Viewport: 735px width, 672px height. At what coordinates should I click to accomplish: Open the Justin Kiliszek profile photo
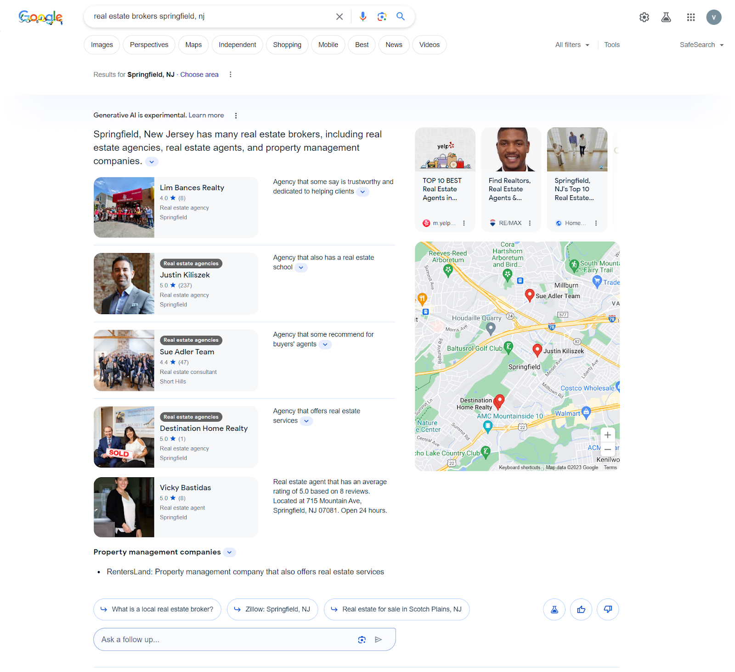pos(124,284)
